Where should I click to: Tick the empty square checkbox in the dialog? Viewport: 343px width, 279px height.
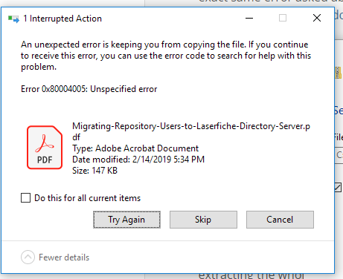pyautogui.click(x=25, y=198)
